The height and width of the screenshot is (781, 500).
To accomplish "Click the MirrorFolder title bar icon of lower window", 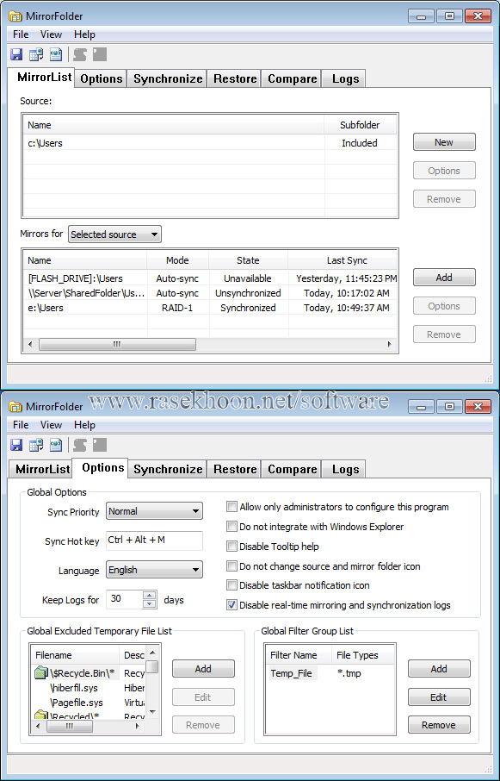I will point(15,407).
